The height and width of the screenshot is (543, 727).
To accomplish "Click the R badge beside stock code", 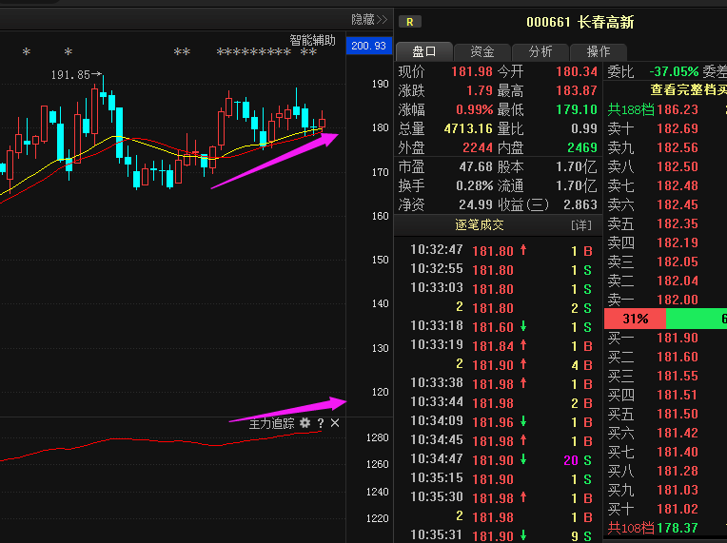I will [410, 22].
